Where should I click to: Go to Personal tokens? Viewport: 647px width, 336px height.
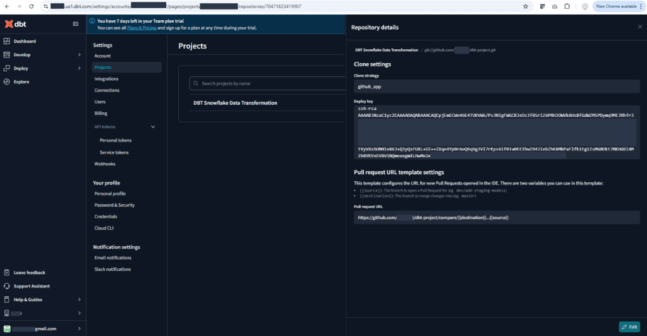[116, 140]
